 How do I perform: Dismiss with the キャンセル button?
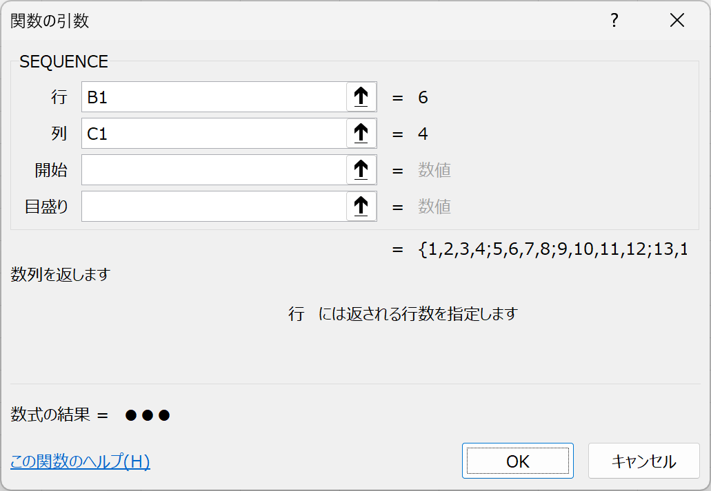point(644,461)
